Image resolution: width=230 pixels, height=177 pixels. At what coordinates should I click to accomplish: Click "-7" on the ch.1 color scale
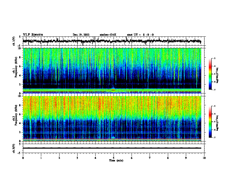pos(214,90)
